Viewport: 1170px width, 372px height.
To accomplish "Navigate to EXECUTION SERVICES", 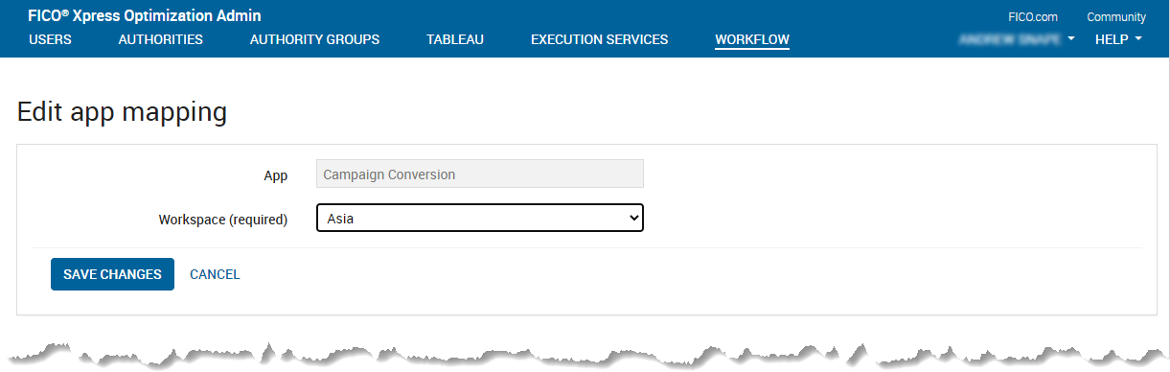I will (x=599, y=39).
